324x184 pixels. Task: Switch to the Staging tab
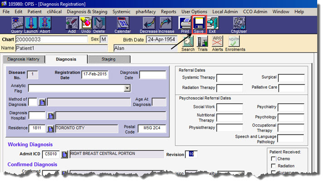pos(108,59)
